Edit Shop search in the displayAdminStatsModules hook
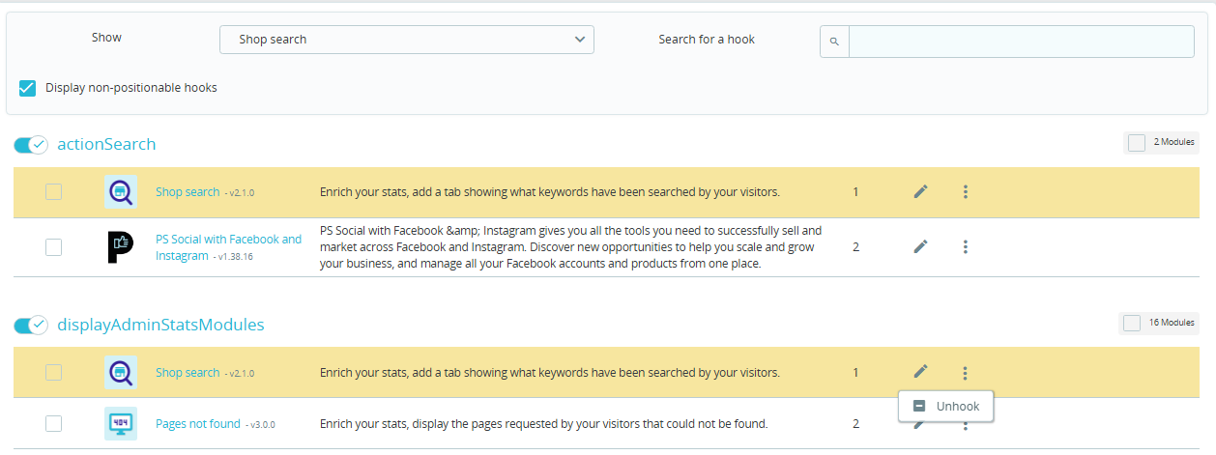 pos(920,372)
